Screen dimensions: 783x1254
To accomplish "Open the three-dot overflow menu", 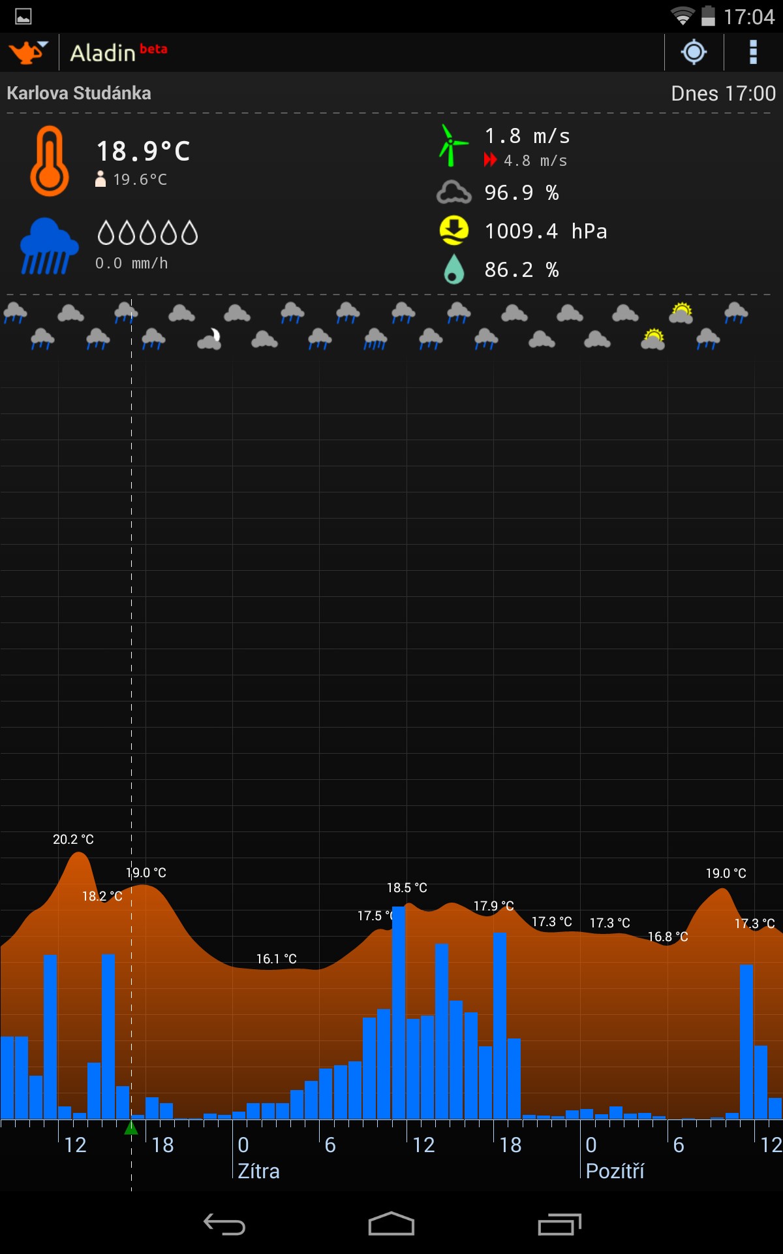I will [x=753, y=52].
